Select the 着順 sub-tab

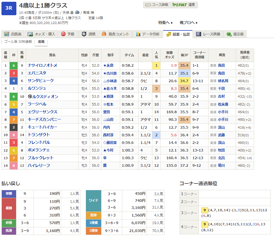[41, 42]
